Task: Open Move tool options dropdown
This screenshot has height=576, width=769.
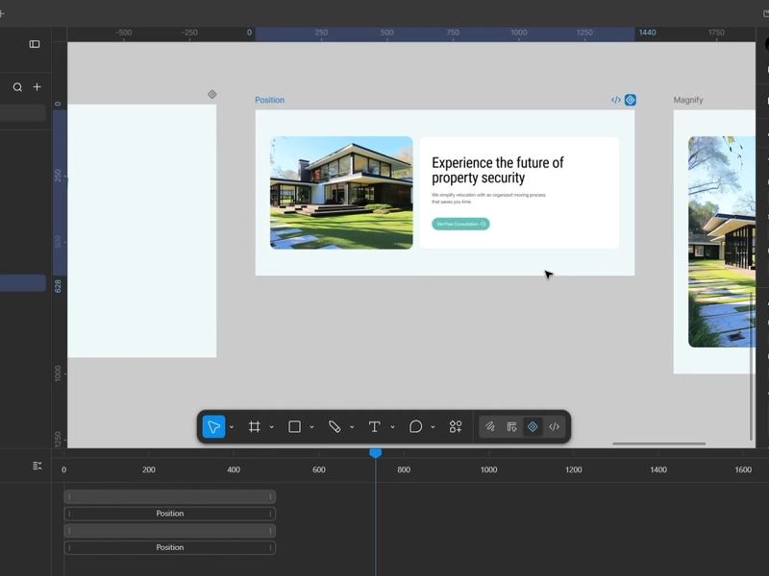Action: click(232, 427)
